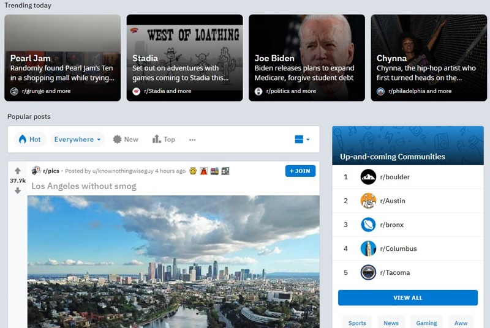Sort posts by New
This screenshot has height=328, width=490.
tap(126, 140)
